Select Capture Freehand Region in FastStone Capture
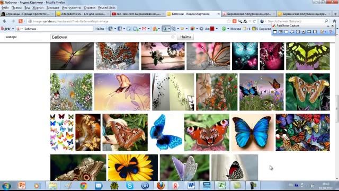This screenshot has height=191, width=339. (x=292, y=32)
